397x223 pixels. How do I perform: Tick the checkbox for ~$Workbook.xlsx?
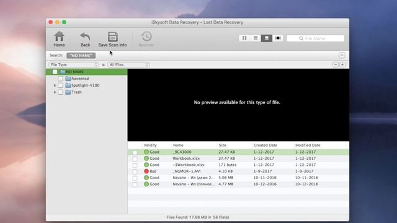point(135,165)
